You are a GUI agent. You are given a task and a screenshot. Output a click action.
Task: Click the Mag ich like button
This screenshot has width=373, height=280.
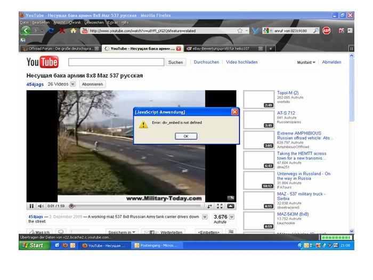[39, 231]
